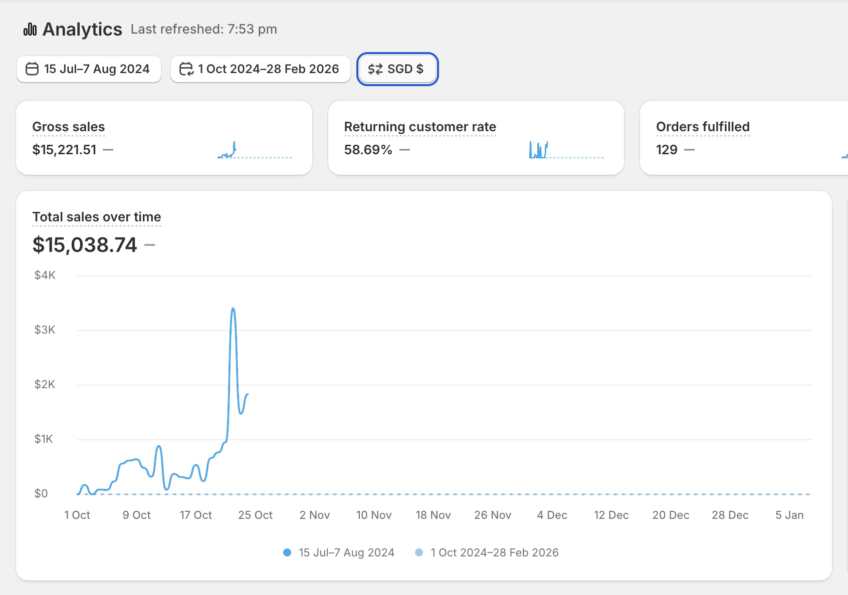Toggle the 1 Oct 2024–28 Feb 2026 legend dot
Image resolution: width=848 pixels, height=595 pixels.
[x=419, y=552]
